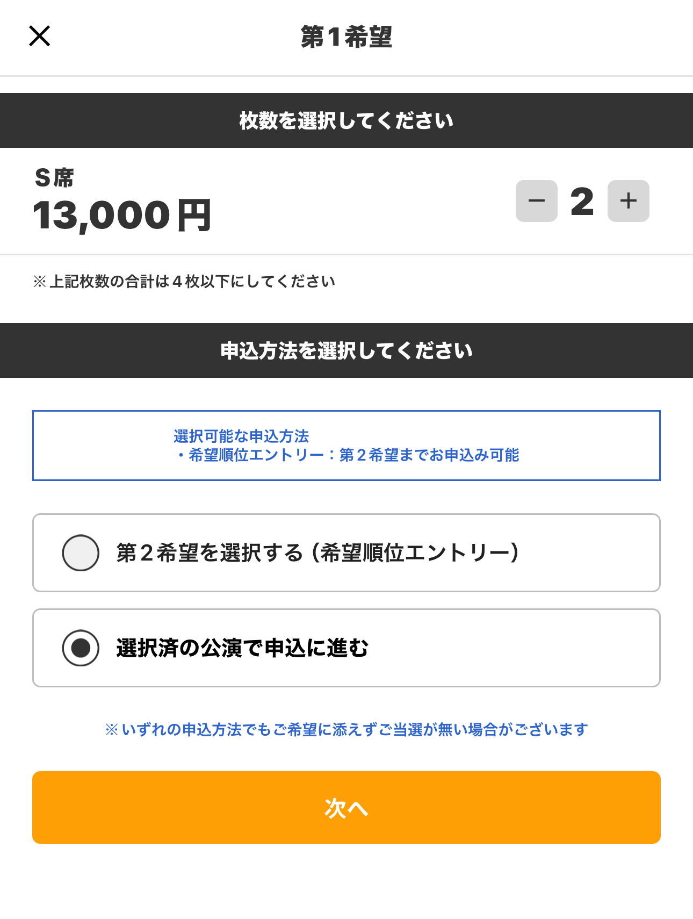Screen dimensions: 693x919
Task: Click the 枚数を選択してください section header
Action: click(x=346, y=120)
